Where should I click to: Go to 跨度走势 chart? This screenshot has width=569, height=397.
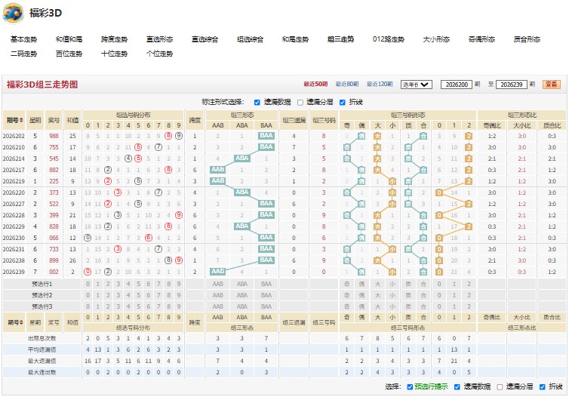pyautogui.click(x=114, y=39)
